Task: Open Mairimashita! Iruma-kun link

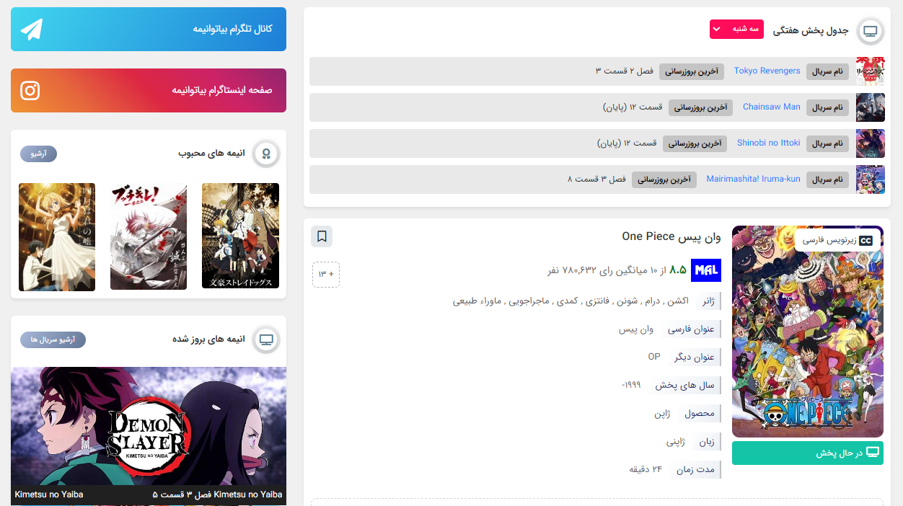Action: point(753,179)
